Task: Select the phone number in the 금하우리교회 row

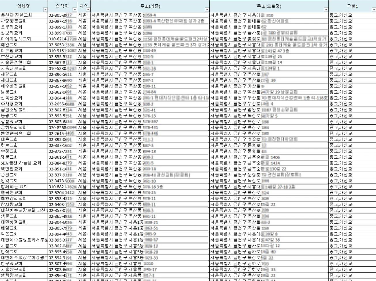Action: point(63,127)
